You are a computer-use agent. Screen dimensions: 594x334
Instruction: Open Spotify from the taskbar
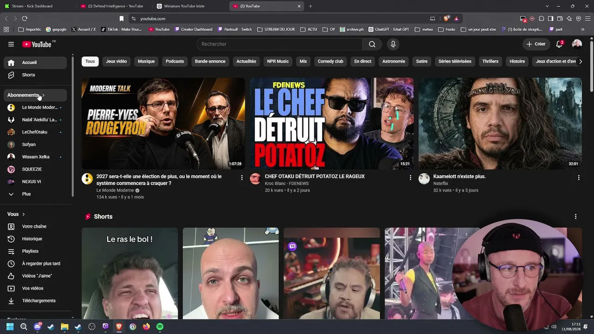160,327
